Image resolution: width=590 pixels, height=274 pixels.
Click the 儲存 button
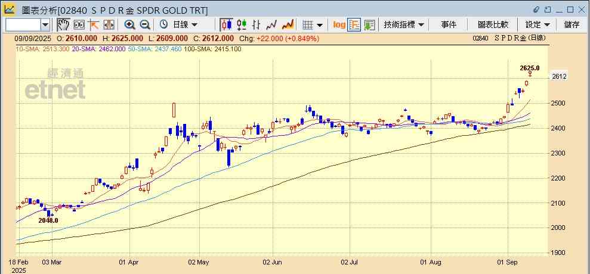(x=572, y=25)
